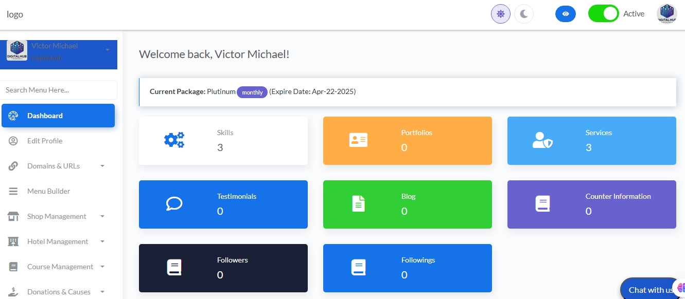Image resolution: width=685 pixels, height=299 pixels.
Task: Click the Testimonials speech bubble icon
Action: (174, 204)
